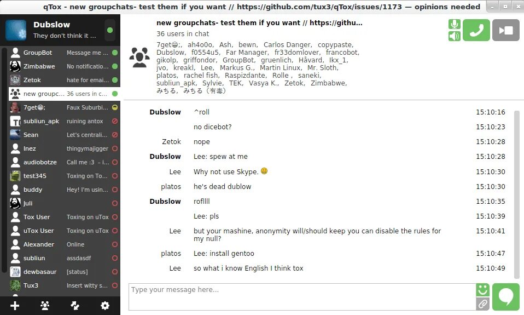Create a new groupchat from bottom bar
Image resolution: width=524 pixels, height=315 pixels.
pos(45,305)
